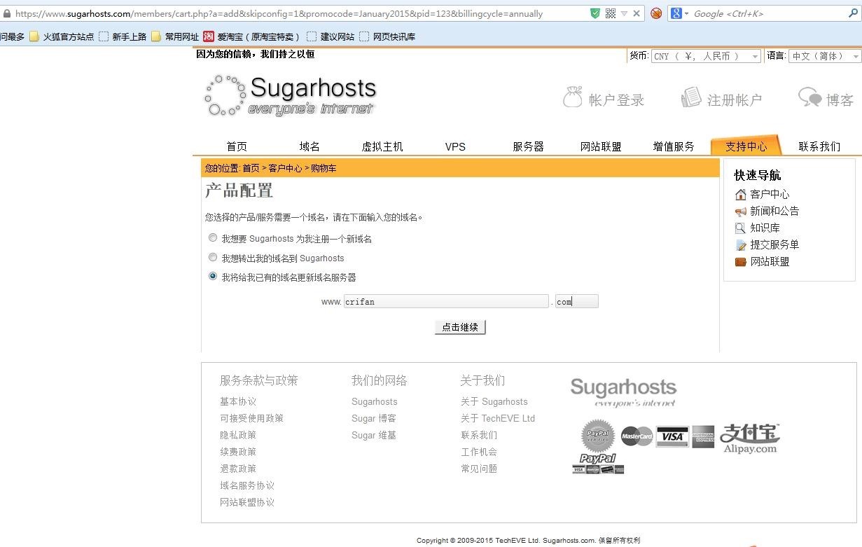Click the 帐户登录 money bag icon
The image size is (862, 547).
(x=572, y=97)
